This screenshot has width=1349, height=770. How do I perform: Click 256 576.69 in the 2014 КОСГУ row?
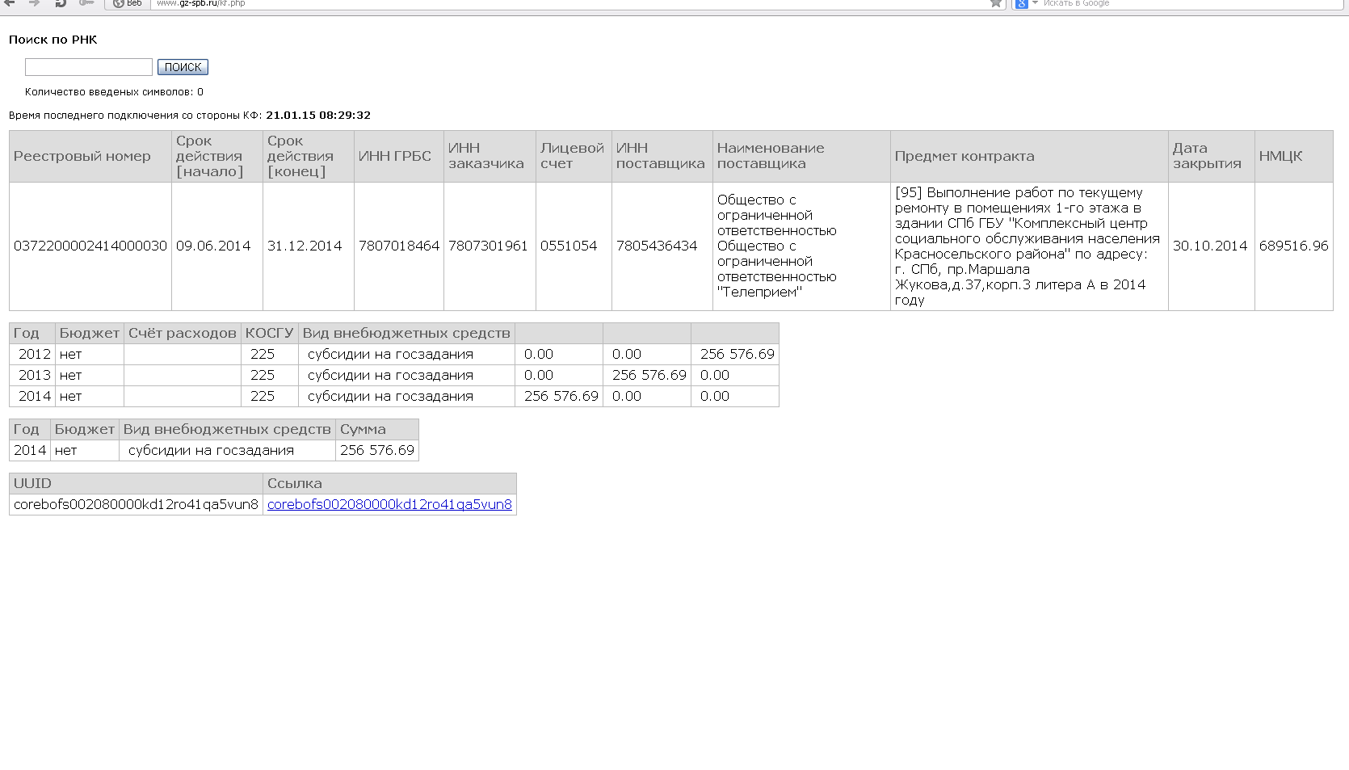pos(561,396)
